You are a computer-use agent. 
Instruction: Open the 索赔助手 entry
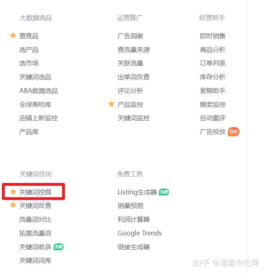[x=213, y=91]
